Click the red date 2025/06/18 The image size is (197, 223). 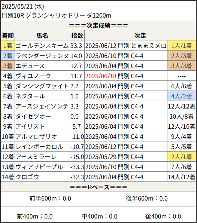pos(101,76)
